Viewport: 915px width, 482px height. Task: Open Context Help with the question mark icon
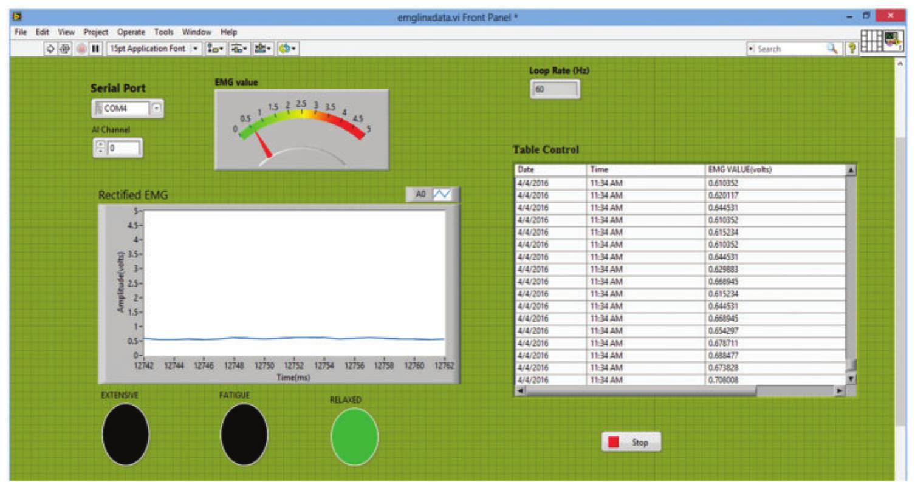[852, 49]
